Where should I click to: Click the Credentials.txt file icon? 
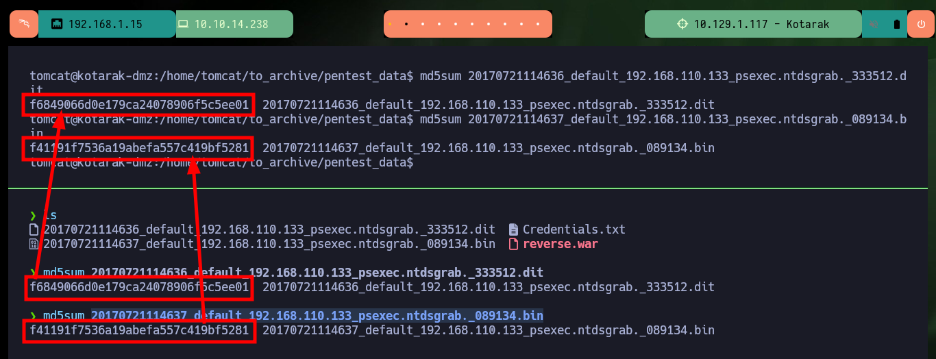pyautogui.click(x=514, y=230)
